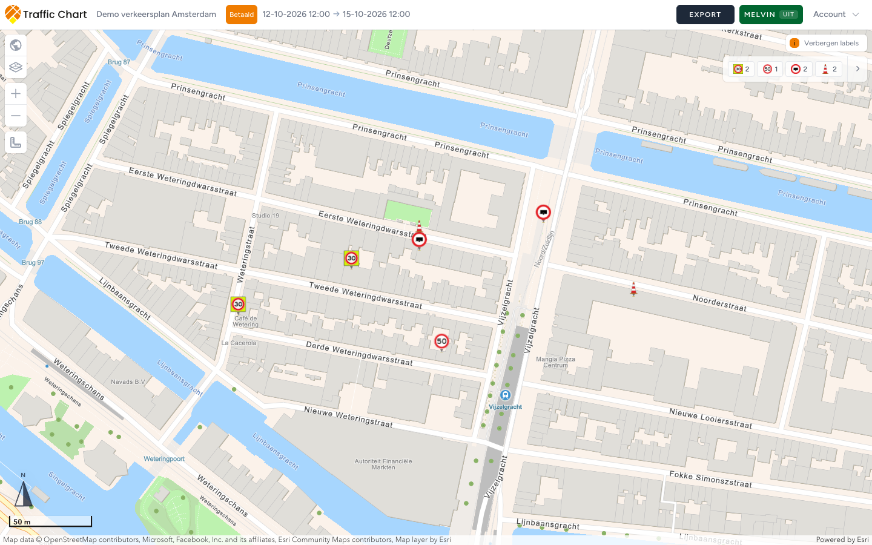Click the Studio 19 map label
Screen dimensions: 872x545
tap(266, 216)
